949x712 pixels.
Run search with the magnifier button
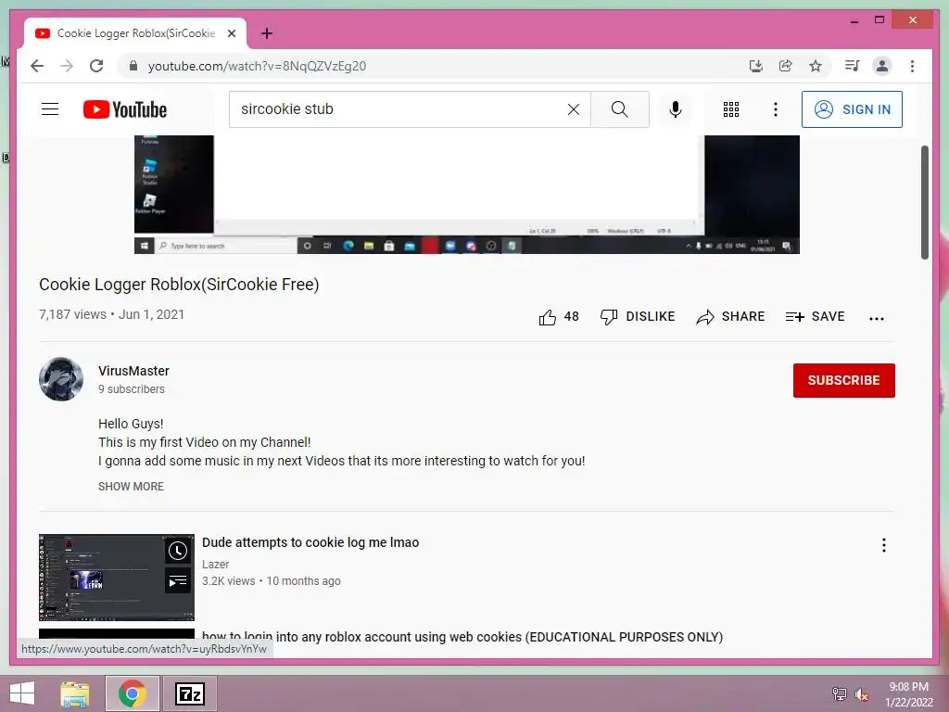pyautogui.click(x=619, y=109)
